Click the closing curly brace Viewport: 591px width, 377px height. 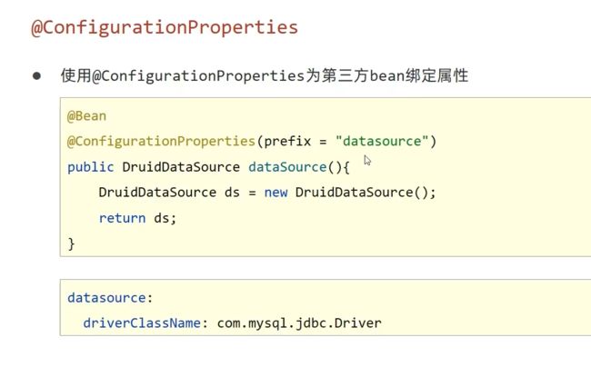[x=71, y=244]
